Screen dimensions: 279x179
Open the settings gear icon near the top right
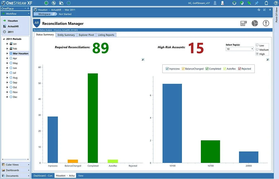click(234, 3)
